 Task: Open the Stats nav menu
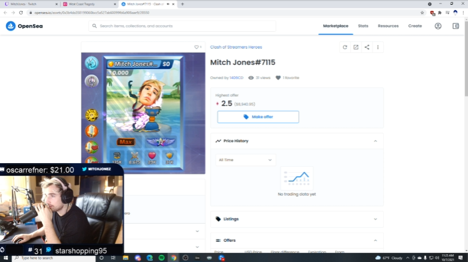pos(363,26)
